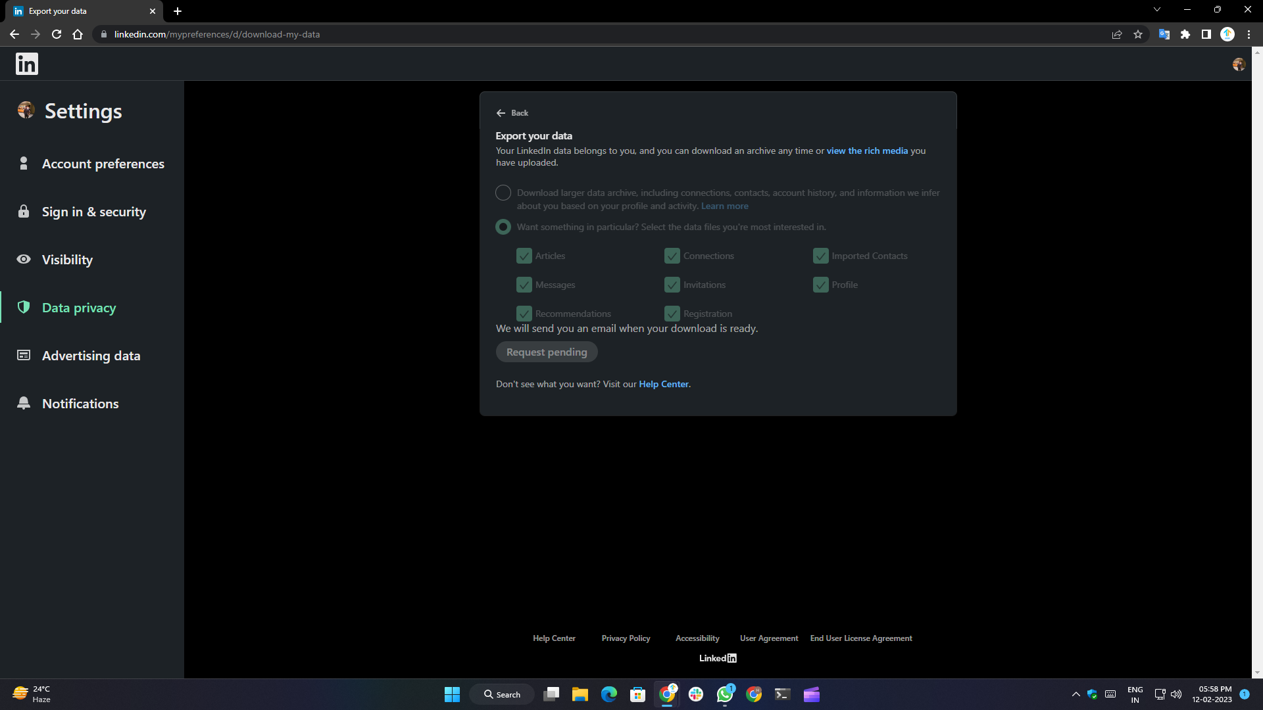The height and width of the screenshot is (710, 1263).
Task: Click the Back arrow icon
Action: tap(501, 113)
